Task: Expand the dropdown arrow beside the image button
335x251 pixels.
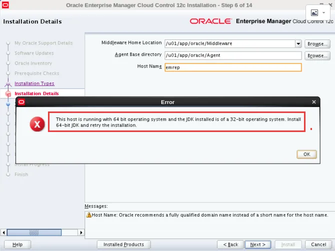Action: click(323, 13)
